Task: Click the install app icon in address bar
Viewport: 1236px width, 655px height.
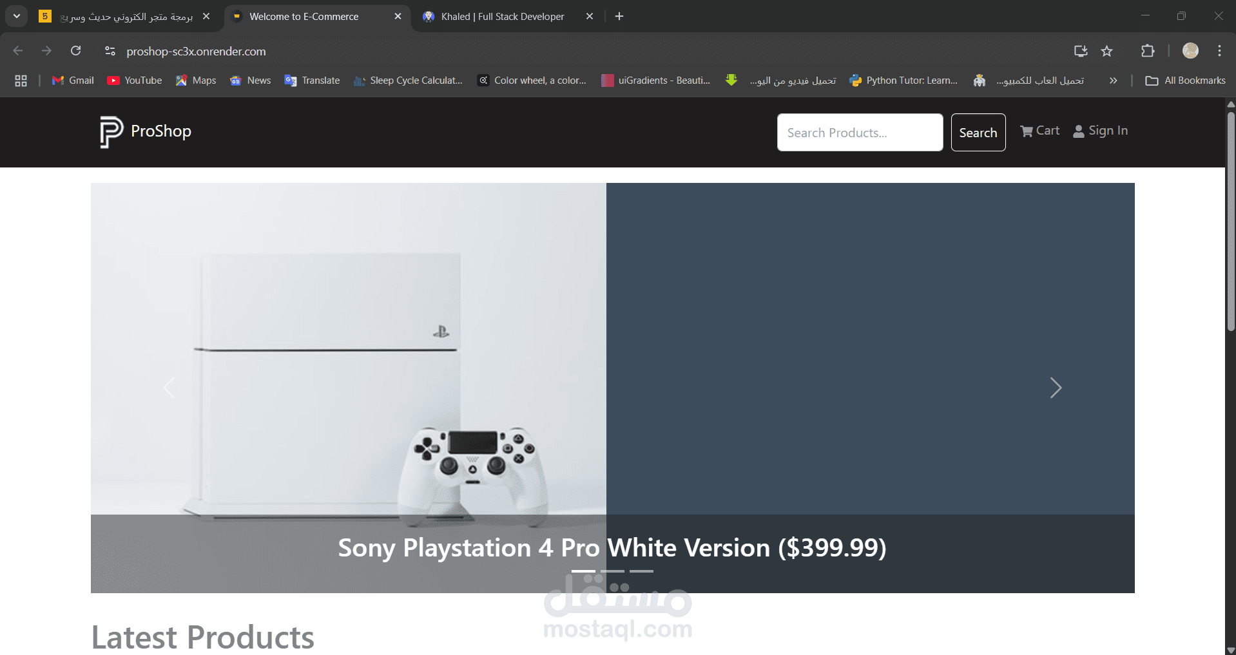Action: click(1081, 51)
